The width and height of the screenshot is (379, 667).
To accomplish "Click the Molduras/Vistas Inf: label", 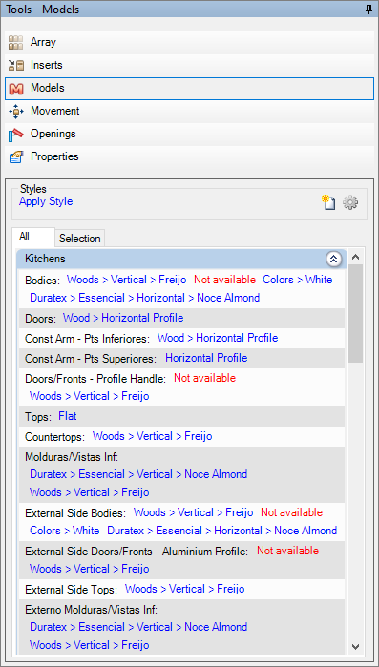I will click(x=72, y=457).
